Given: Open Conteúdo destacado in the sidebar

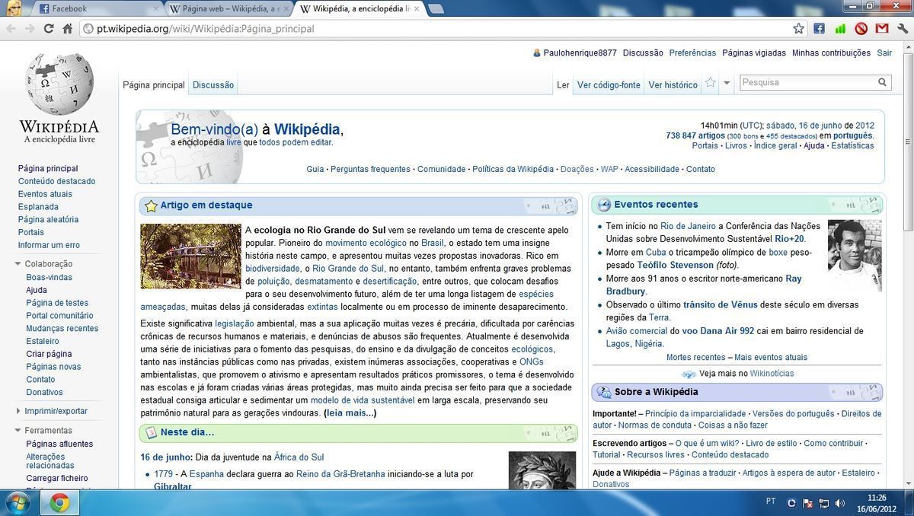Looking at the screenshot, I should [57, 182].
